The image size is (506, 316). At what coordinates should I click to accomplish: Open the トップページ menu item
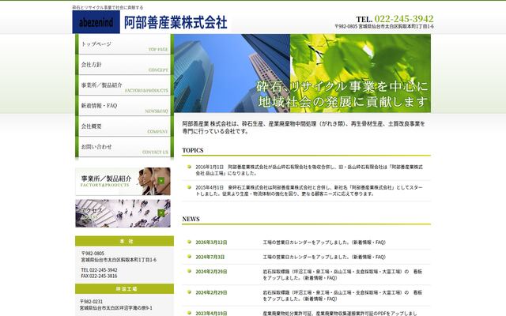125,44
